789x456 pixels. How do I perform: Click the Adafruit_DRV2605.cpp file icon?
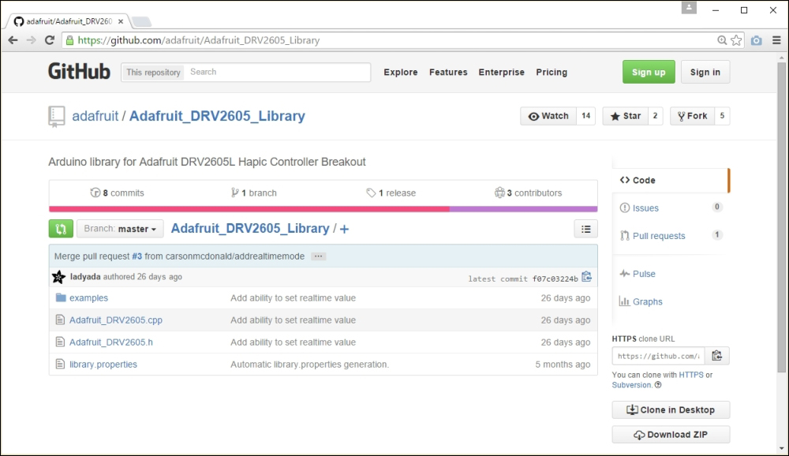pyautogui.click(x=61, y=320)
